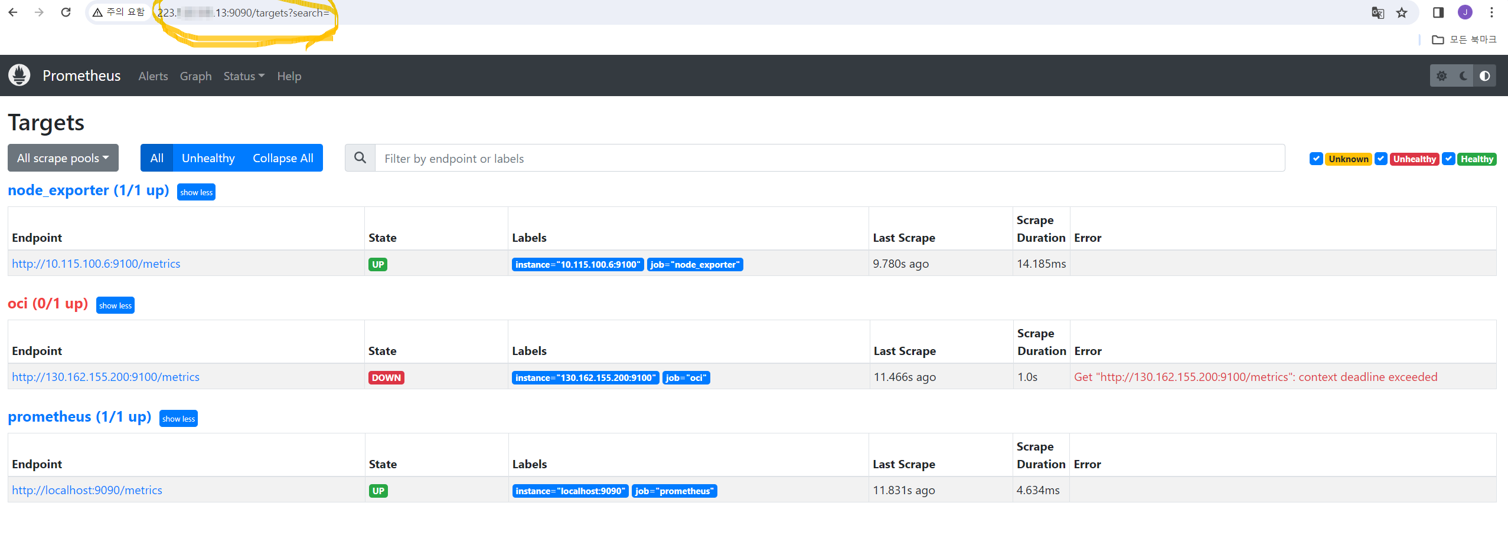Click the oci (0/1 up) heading
This screenshot has height=539, width=1508.
click(x=48, y=304)
